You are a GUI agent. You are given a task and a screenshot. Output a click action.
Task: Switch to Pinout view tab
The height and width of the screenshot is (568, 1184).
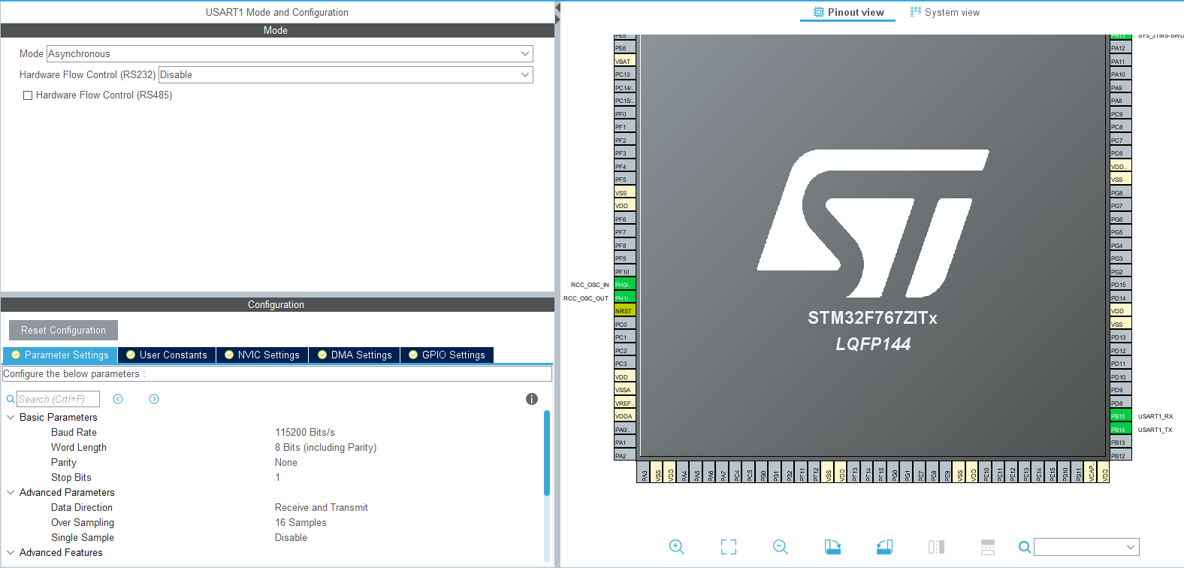click(848, 12)
